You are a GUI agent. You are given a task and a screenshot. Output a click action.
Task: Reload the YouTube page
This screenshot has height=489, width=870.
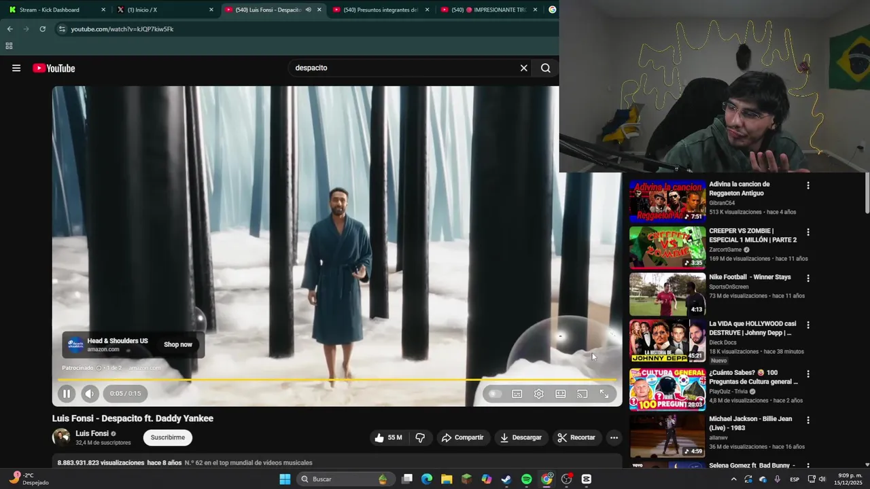[x=42, y=29]
